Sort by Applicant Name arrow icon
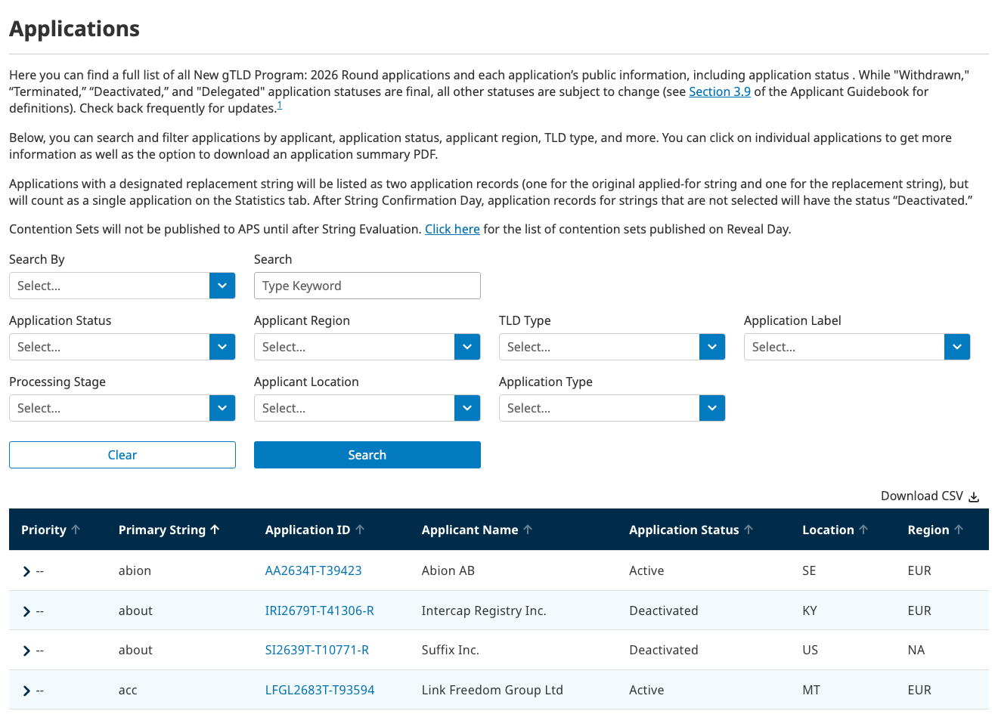Screen dimensions: 998x714 tap(528, 530)
